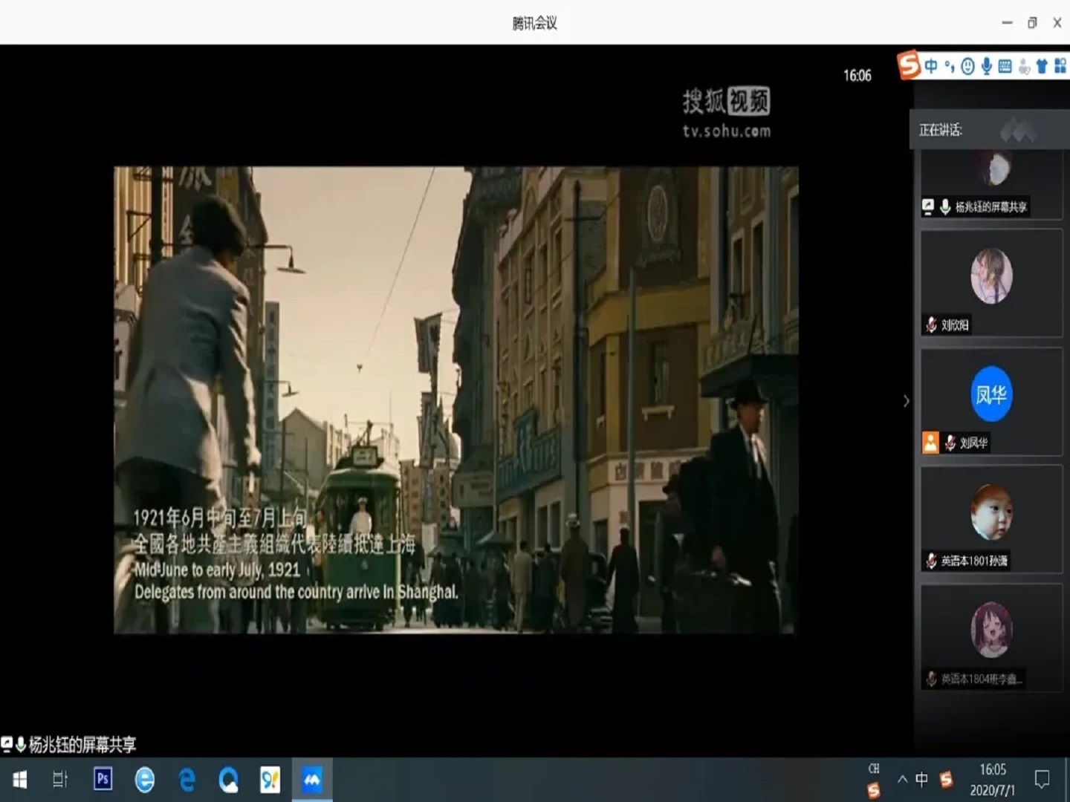Viewport: 1070px width, 802px height.
Task: Toggle the tray 中 input mode indicator
Action: click(x=921, y=779)
